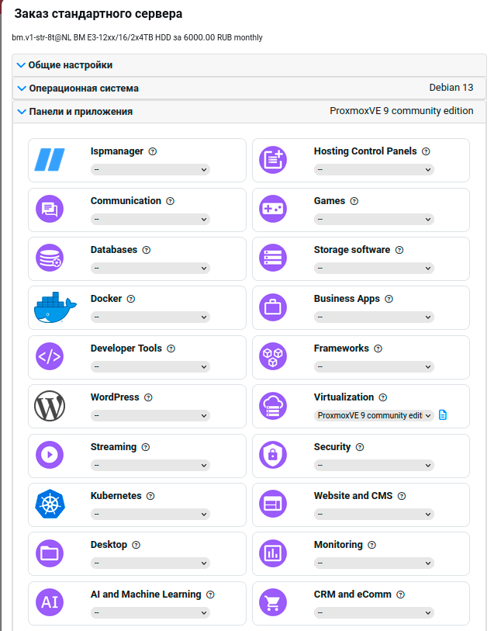Collapse the Панели и приложения section
Image resolution: width=494 pixels, height=631 pixels.
pyautogui.click(x=81, y=112)
